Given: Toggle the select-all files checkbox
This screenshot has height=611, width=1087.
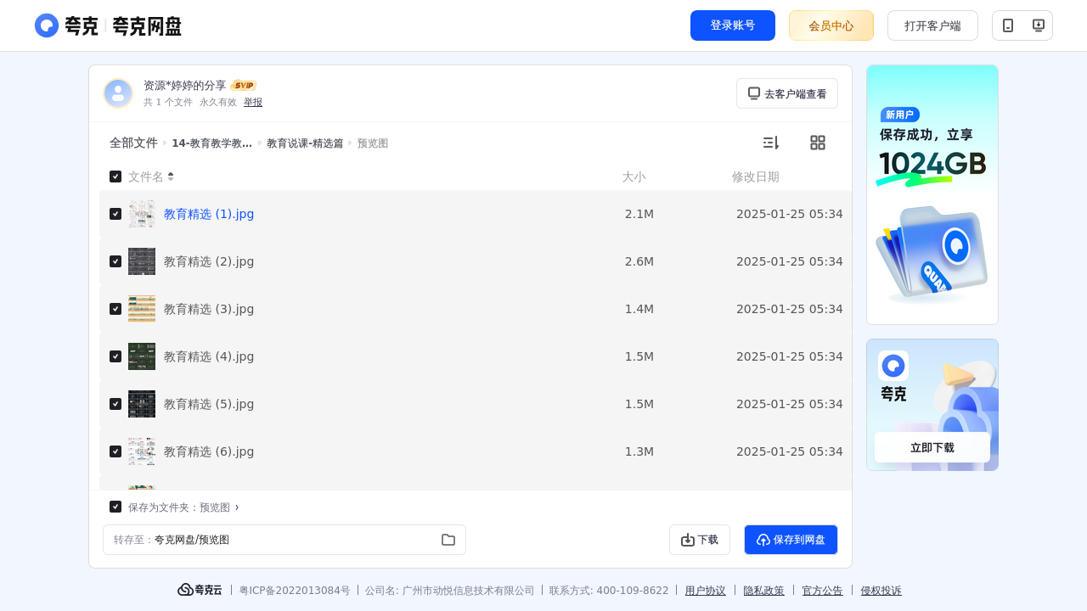Looking at the screenshot, I should coord(115,177).
